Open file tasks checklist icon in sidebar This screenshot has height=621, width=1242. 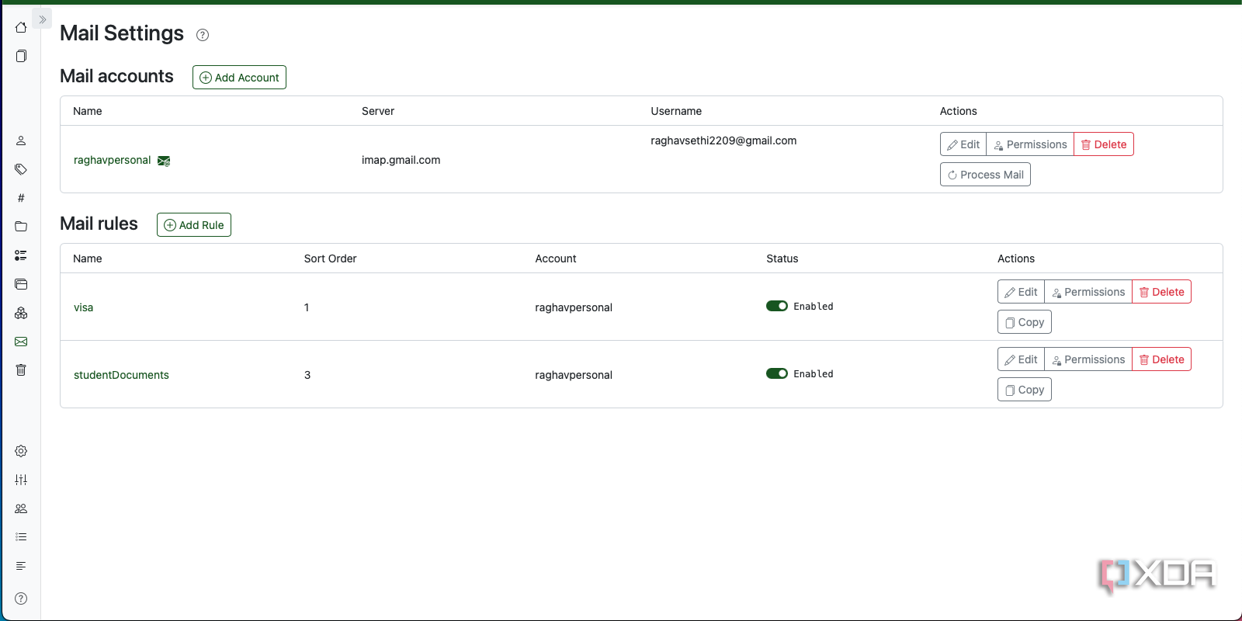pyautogui.click(x=21, y=537)
